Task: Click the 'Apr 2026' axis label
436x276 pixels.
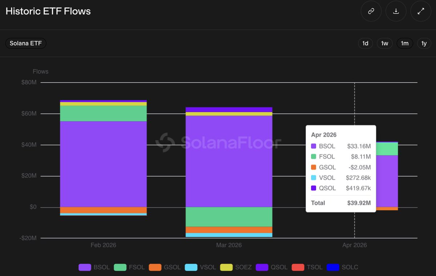Action: point(355,245)
